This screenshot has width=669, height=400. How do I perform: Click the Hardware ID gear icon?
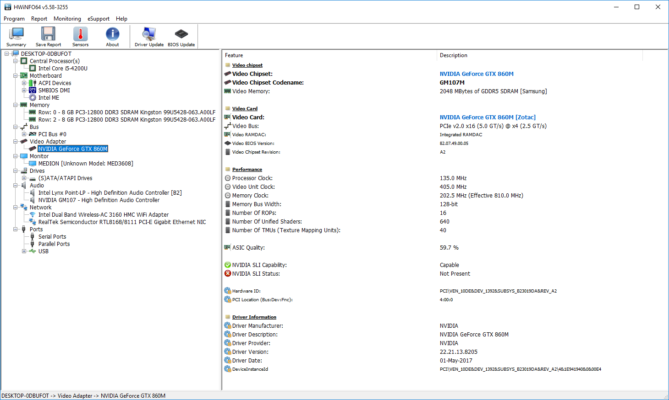[227, 291]
